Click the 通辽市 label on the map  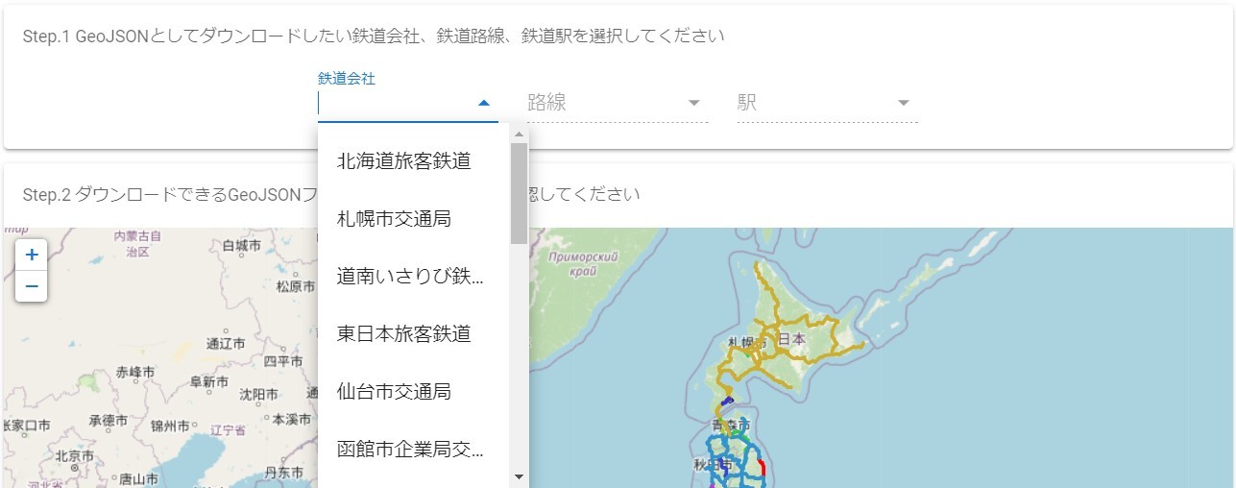pyautogui.click(x=226, y=344)
